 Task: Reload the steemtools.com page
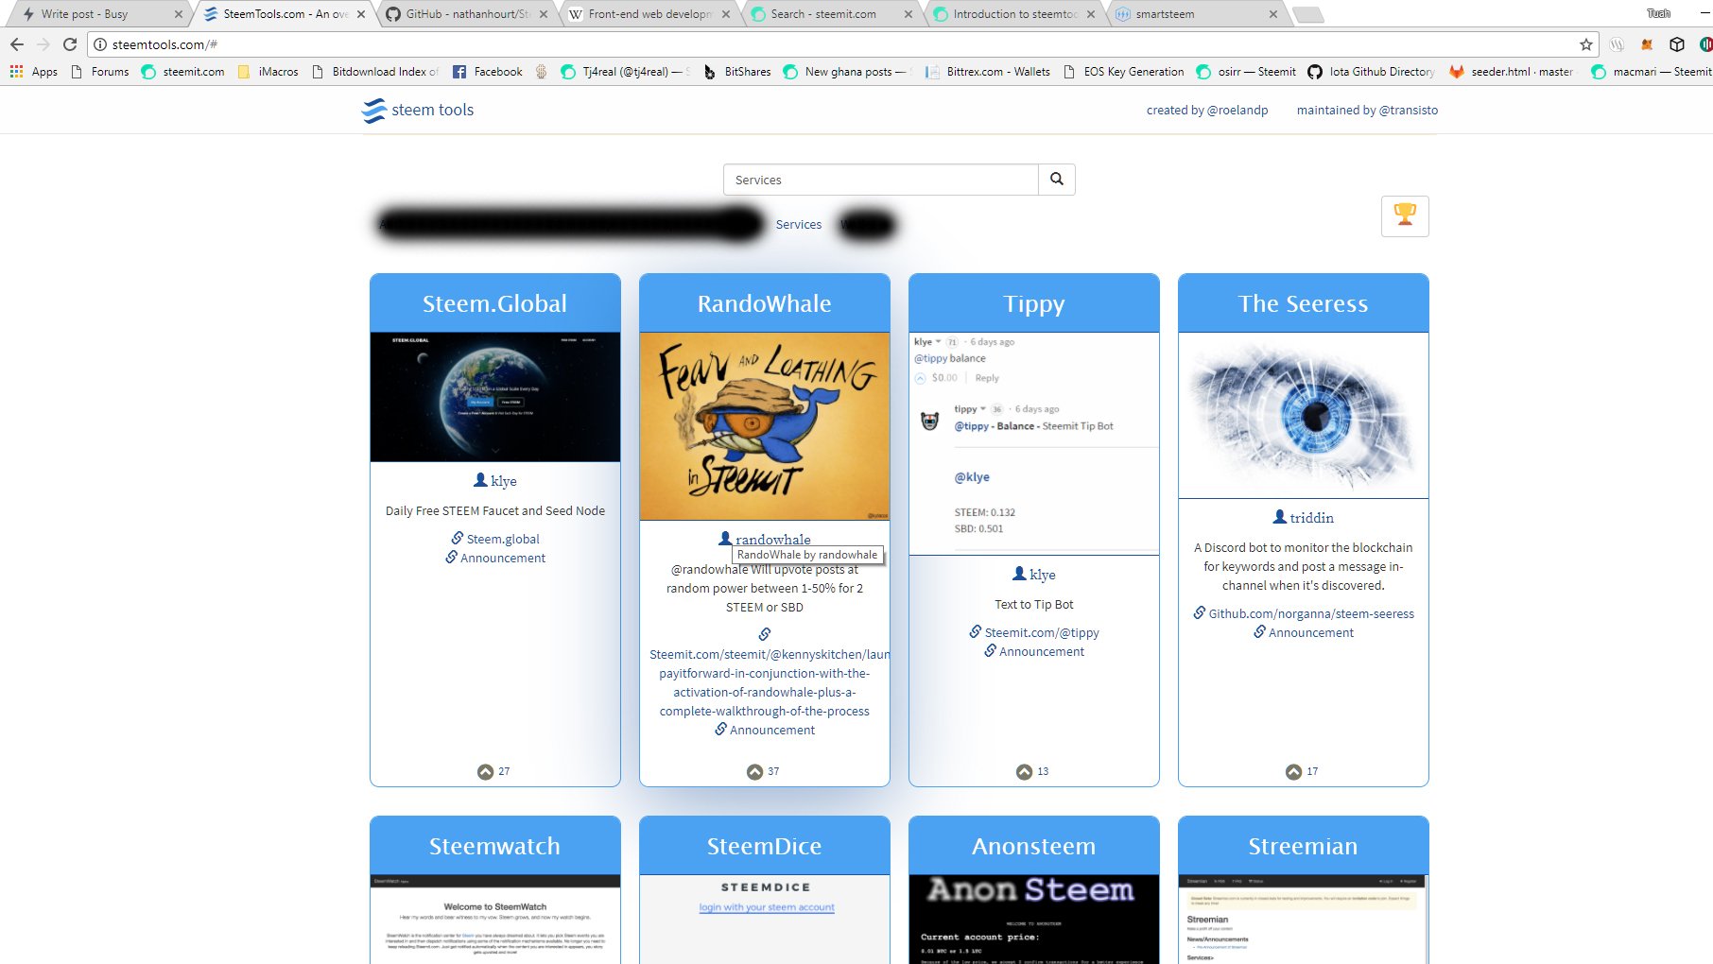point(69,44)
